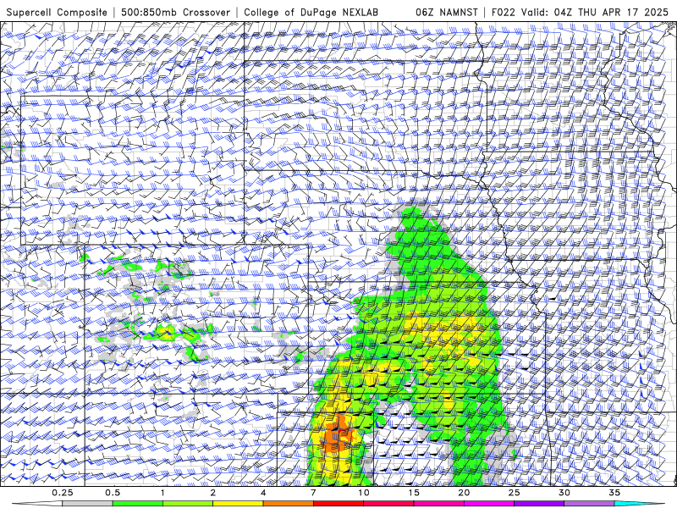This screenshot has width=677, height=508.
Task: Click the 'Supercell Composite' title text
Action: (x=57, y=12)
